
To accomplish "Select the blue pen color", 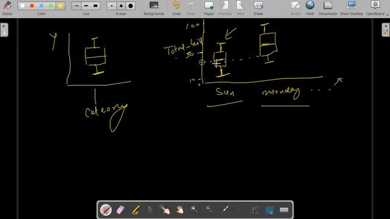I will click(x=41, y=5).
